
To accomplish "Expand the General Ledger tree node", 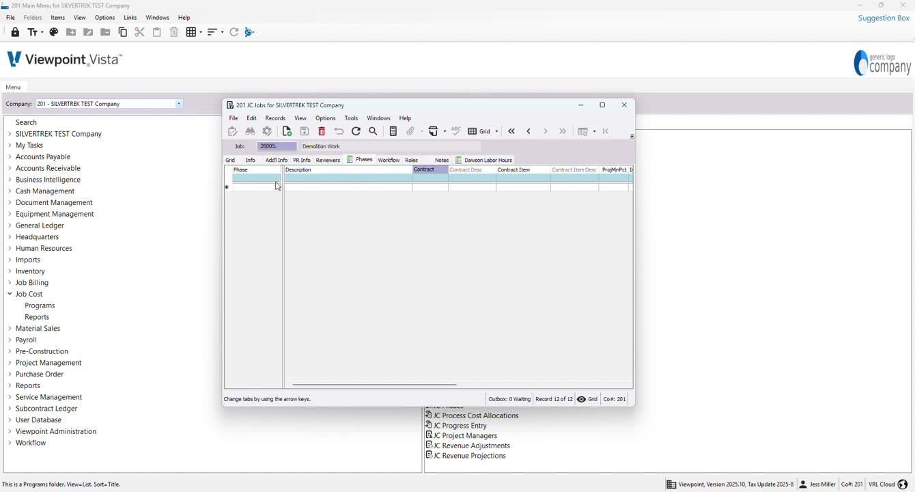I will pyautogui.click(x=10, y=225).
